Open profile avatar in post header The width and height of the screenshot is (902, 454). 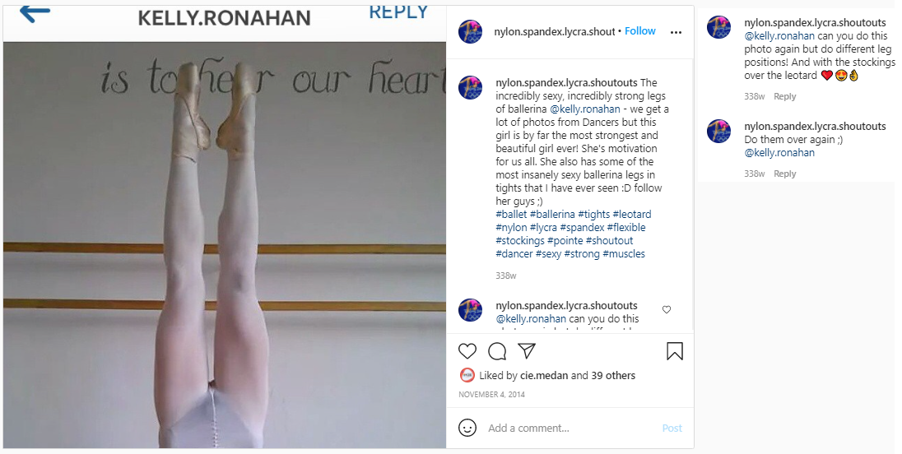point(471,31)
